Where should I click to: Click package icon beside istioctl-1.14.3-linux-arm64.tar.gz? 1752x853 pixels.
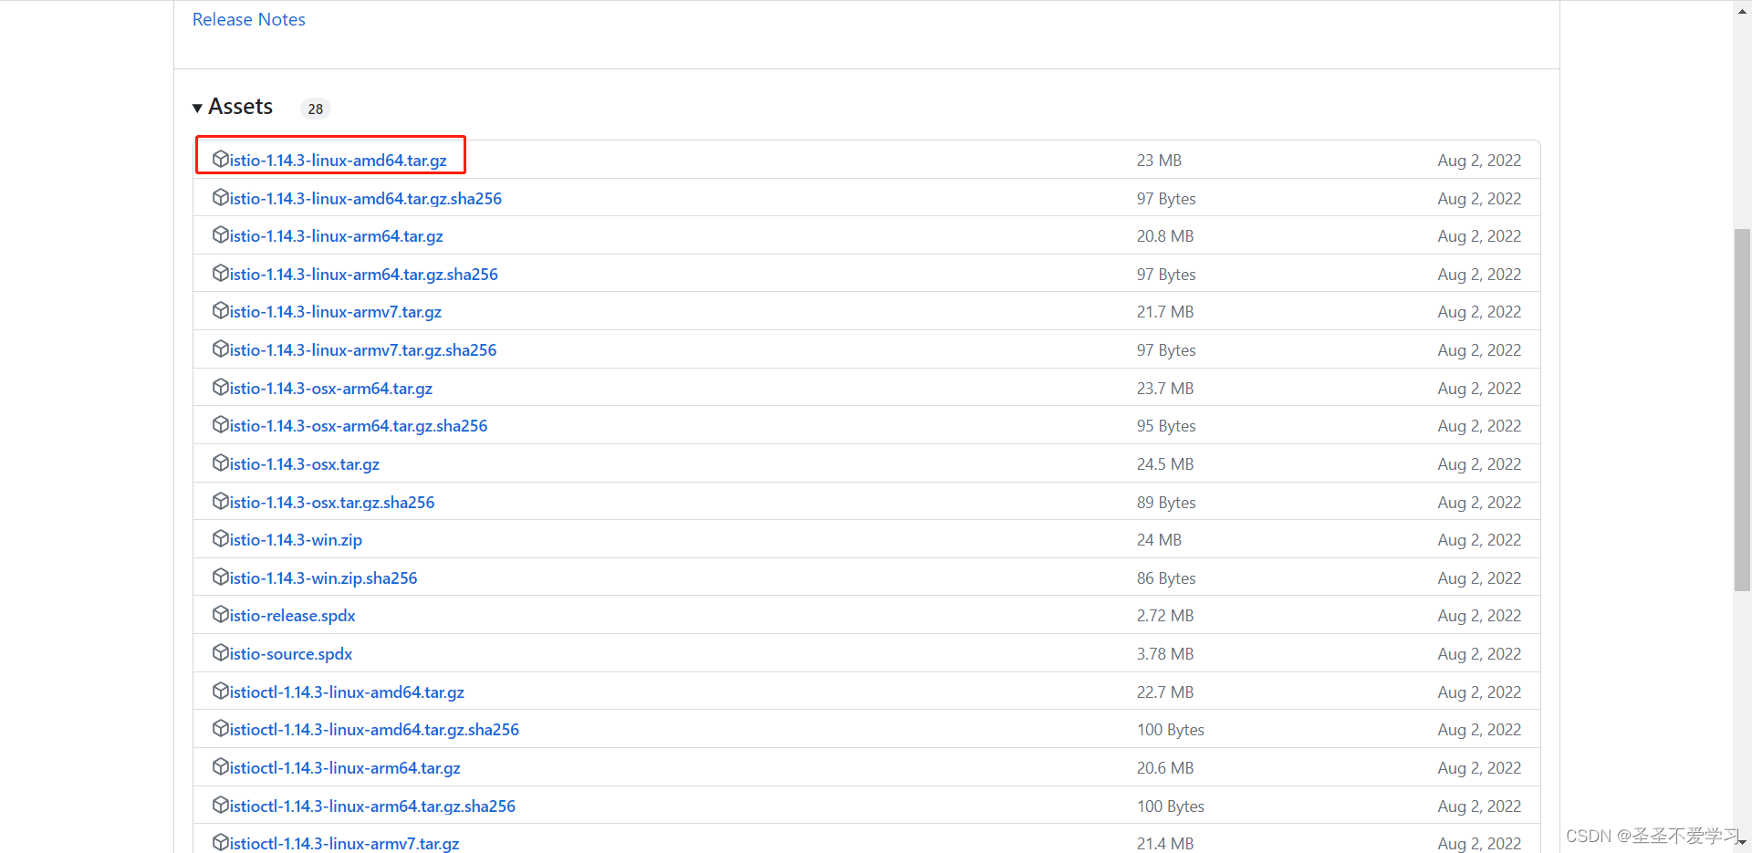(221, 766)
